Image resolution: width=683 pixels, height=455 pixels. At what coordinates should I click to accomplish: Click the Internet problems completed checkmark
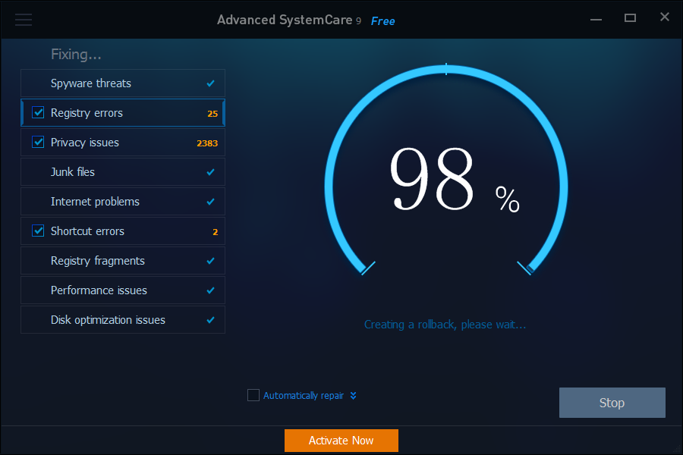(210, 202)
